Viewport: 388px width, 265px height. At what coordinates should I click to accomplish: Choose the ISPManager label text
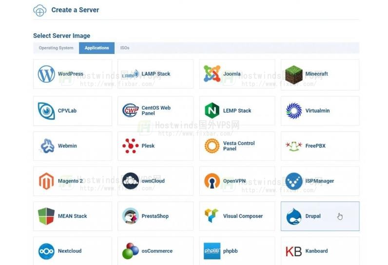pyautogui.click(x=320, y=181)
